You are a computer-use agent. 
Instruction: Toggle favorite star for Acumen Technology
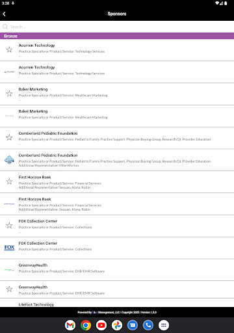[9, 49]
